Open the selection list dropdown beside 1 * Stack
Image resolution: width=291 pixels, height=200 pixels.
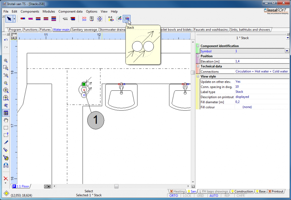(288, 38)
